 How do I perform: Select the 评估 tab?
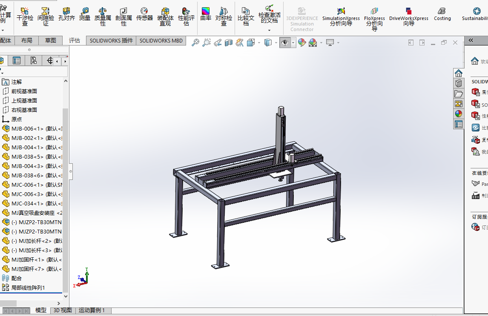pos(75,40)
